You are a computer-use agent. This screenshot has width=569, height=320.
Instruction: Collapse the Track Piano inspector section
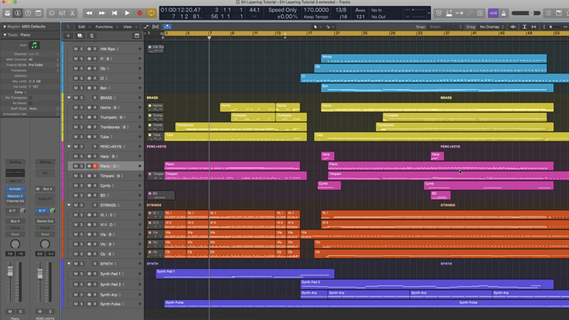pos(5,35)
